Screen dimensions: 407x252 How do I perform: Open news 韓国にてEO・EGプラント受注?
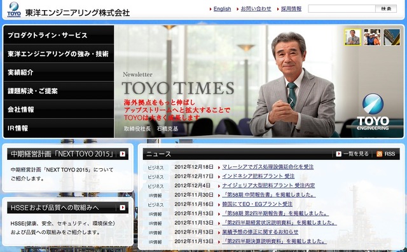[257, 204]
